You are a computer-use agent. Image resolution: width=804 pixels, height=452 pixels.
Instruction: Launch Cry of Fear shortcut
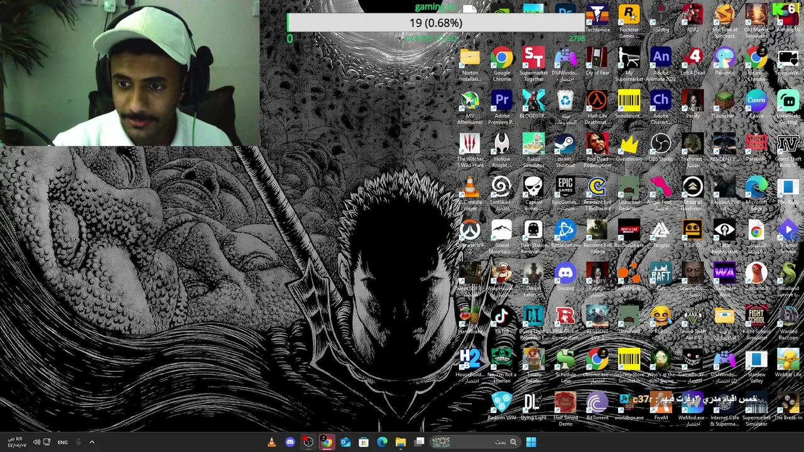[597, 62]
